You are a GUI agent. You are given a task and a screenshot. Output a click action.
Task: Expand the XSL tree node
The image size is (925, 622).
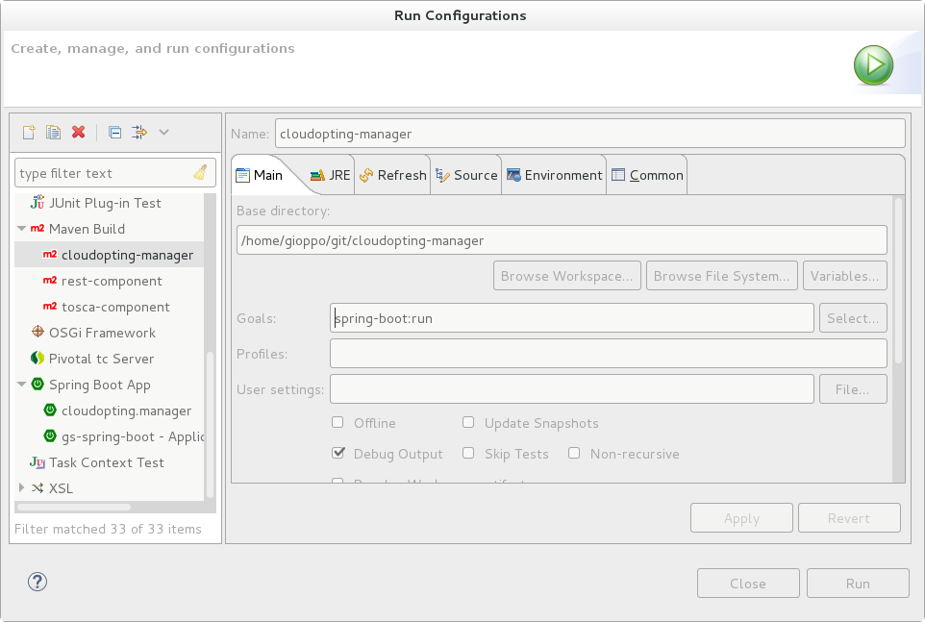point(22,487)
